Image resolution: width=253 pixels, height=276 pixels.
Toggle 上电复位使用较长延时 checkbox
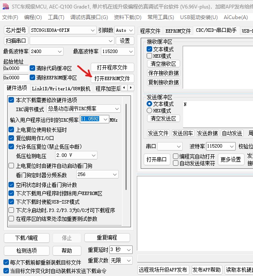11,130
